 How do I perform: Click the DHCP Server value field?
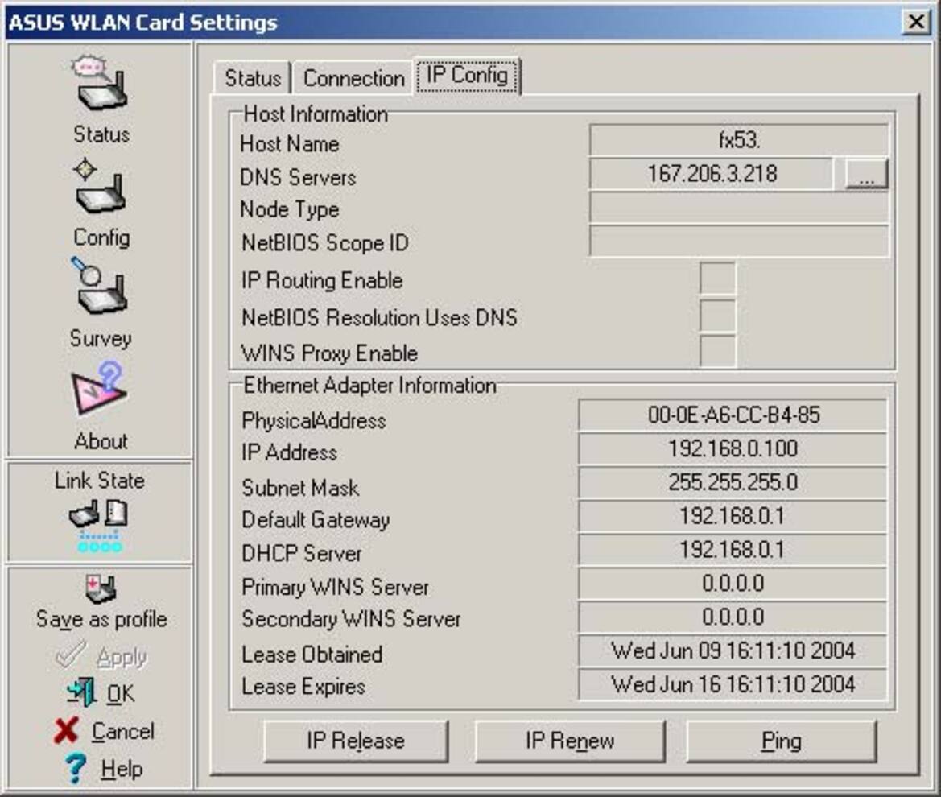click(733, 550)
